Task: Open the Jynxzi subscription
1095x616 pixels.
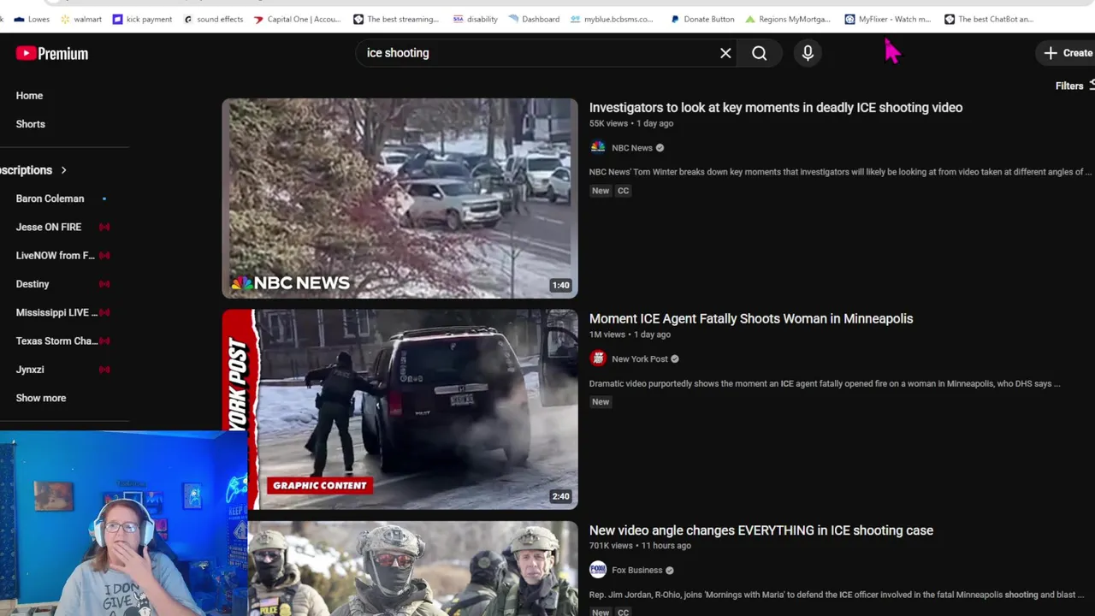Action: click(x=30, y=370)
